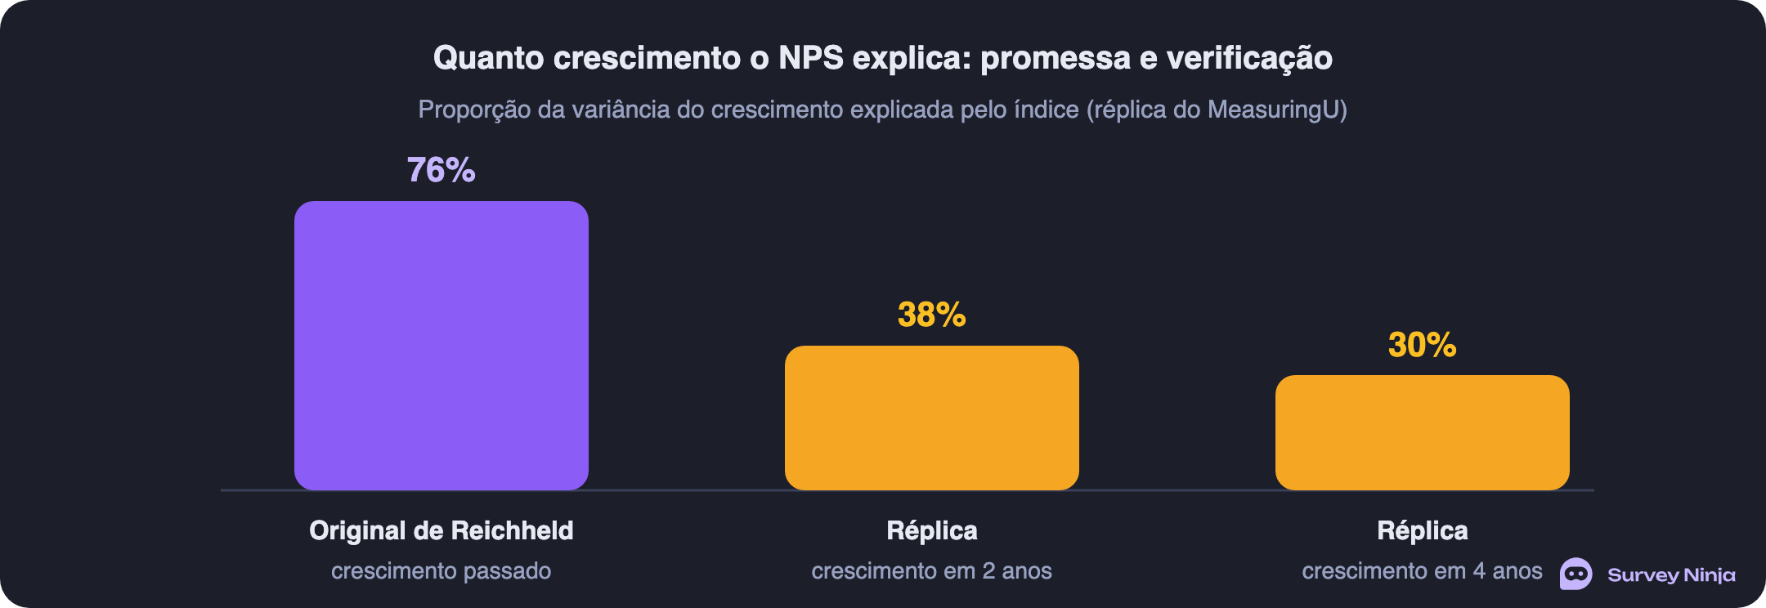The image size is (1766, 608).
Task: Click the chart baseline axis line
Action: (x=908, y=490)
